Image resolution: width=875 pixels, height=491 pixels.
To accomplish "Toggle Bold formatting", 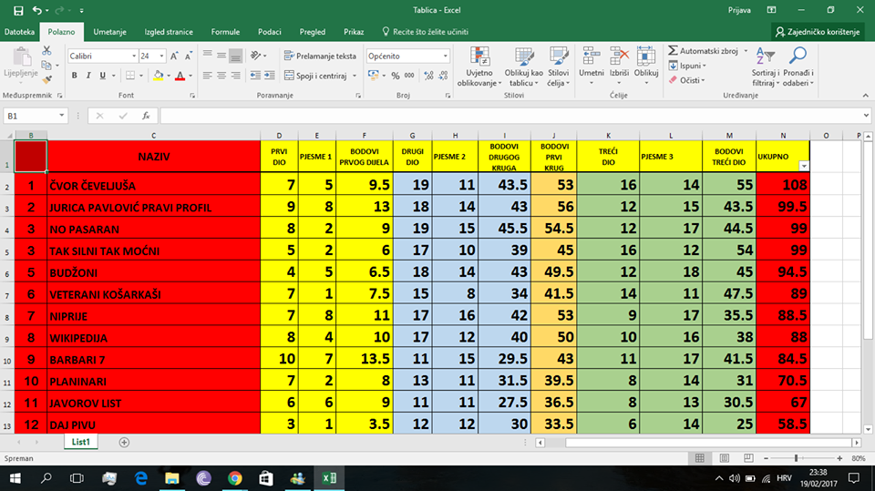I will (75, 76).
